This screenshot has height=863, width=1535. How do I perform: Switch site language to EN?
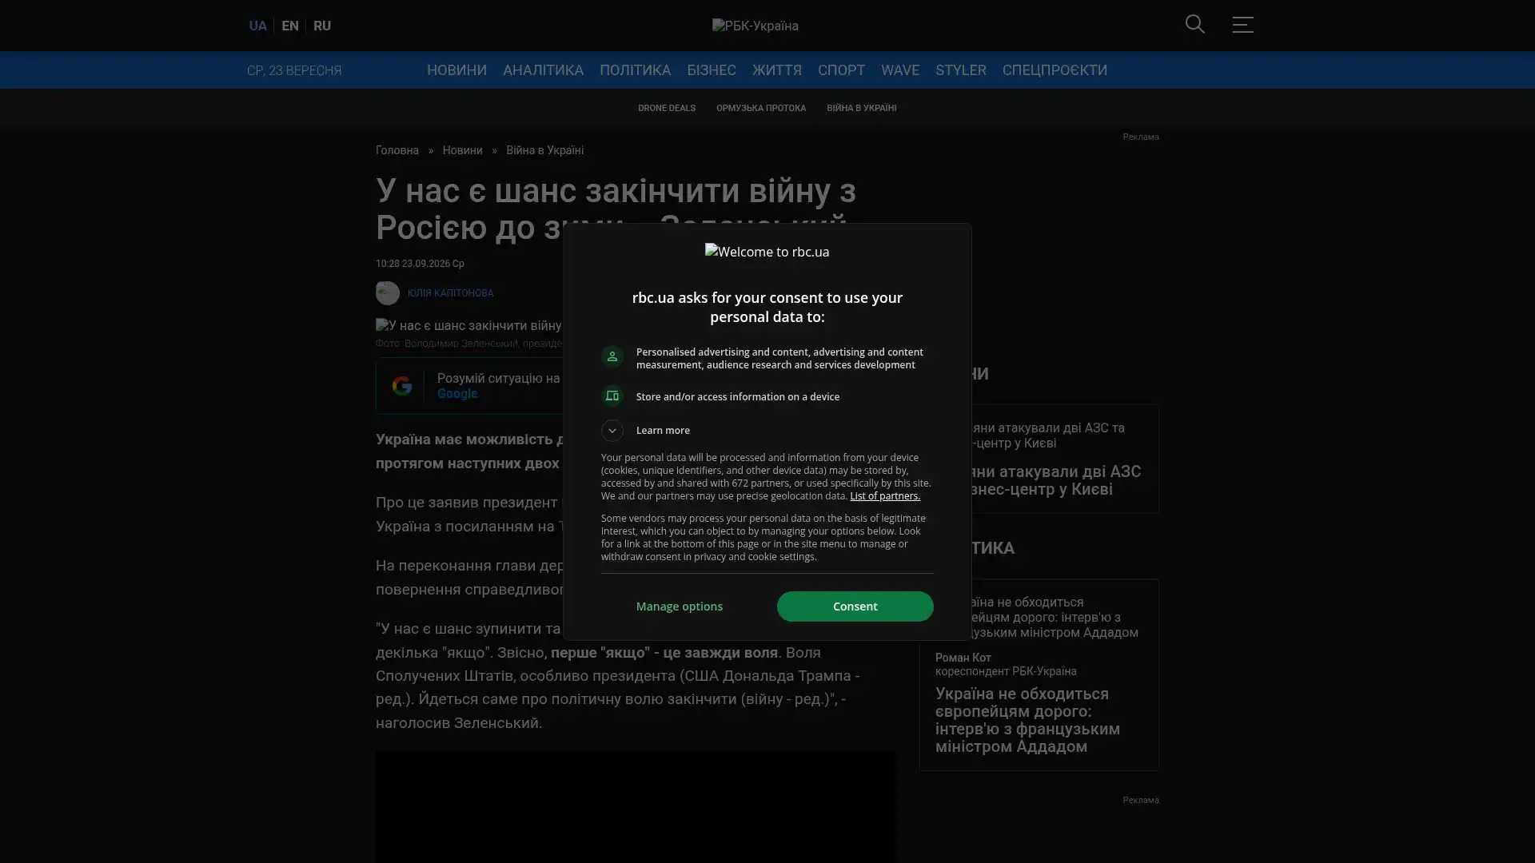click(x=290, y=26)
